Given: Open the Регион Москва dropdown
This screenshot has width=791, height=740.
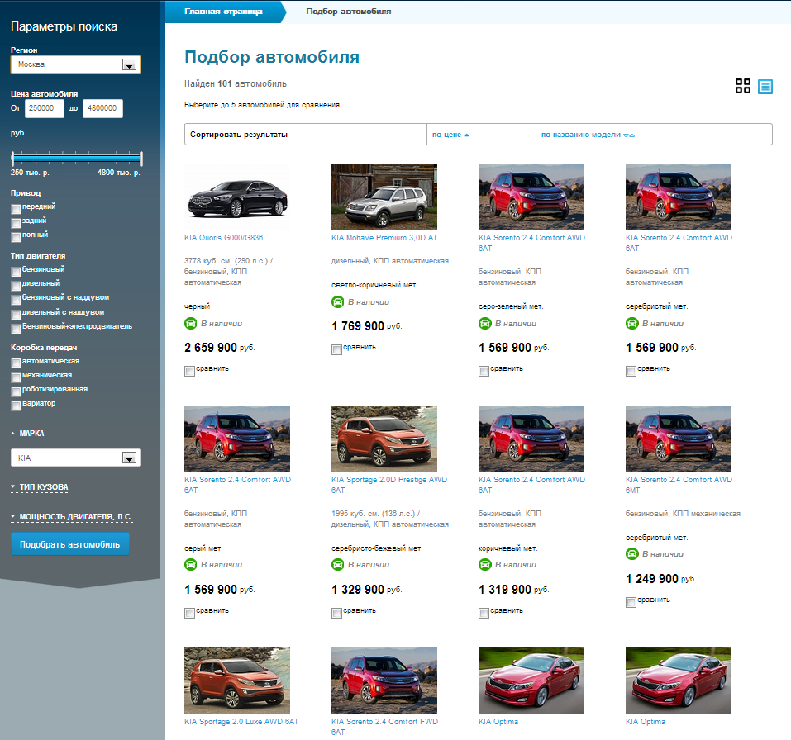Looking at the screenshot, I should coord(76,64).
